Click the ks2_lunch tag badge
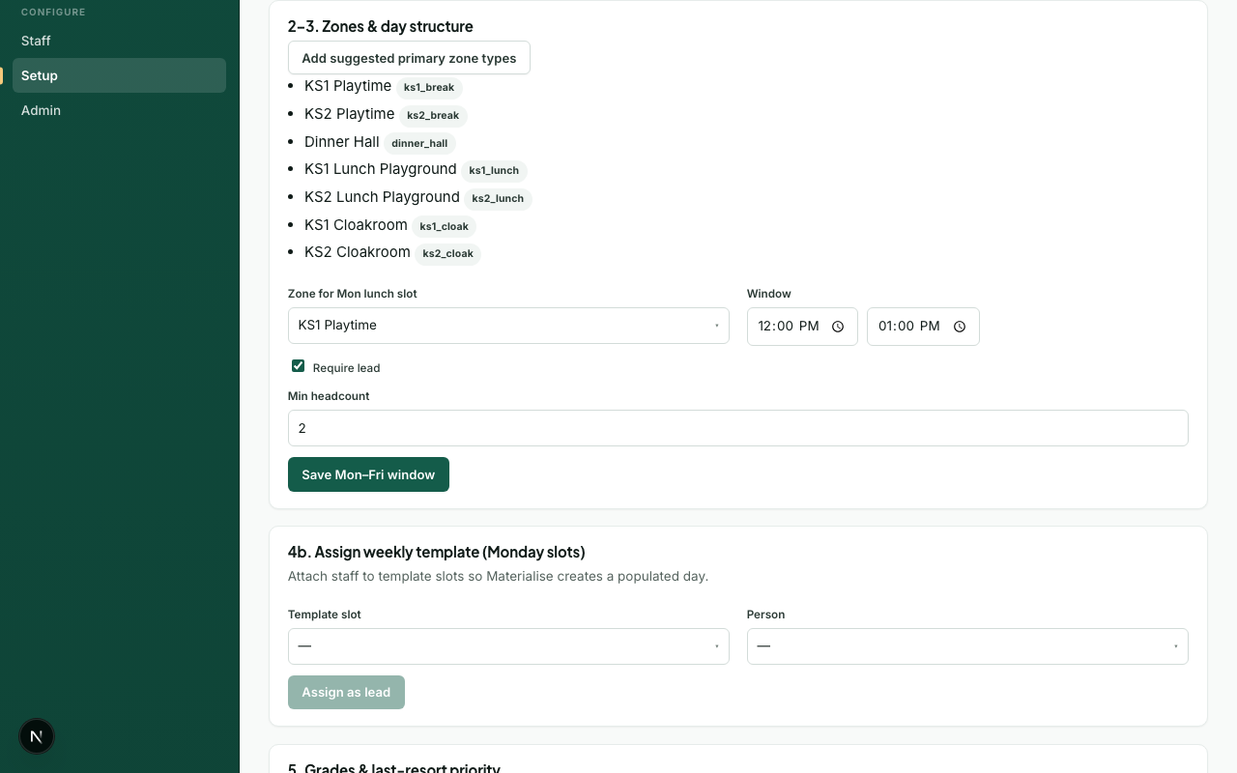This screenshot has height=773, width=1237. (498, 198)
